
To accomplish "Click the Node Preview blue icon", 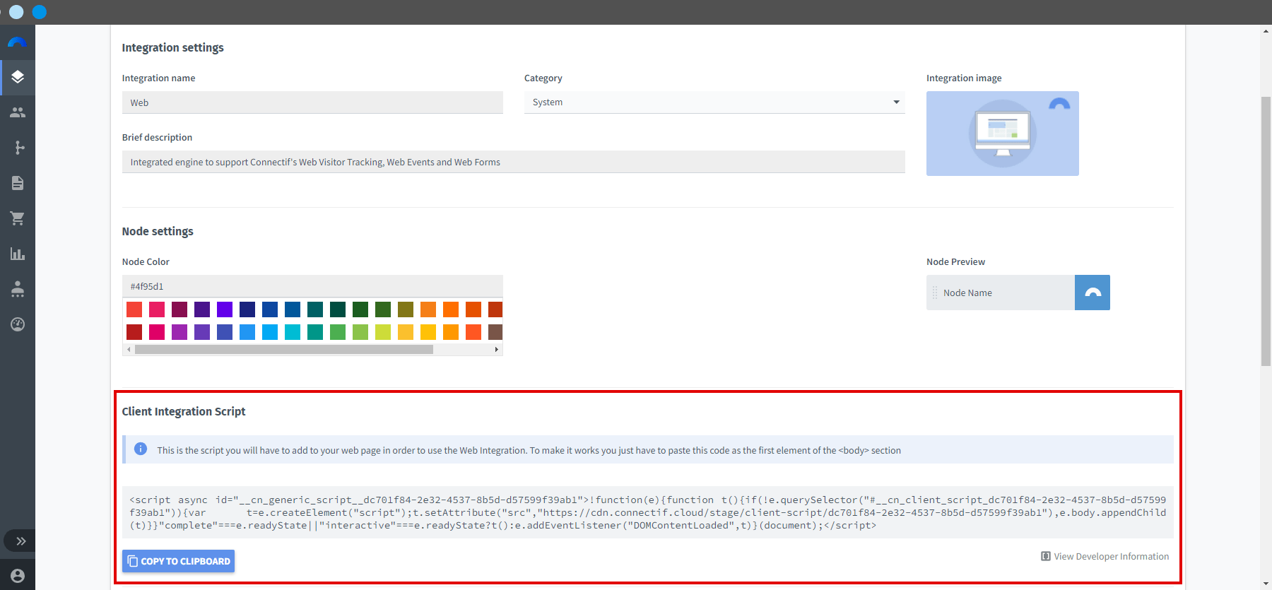I will click(x=1093, y=293).
